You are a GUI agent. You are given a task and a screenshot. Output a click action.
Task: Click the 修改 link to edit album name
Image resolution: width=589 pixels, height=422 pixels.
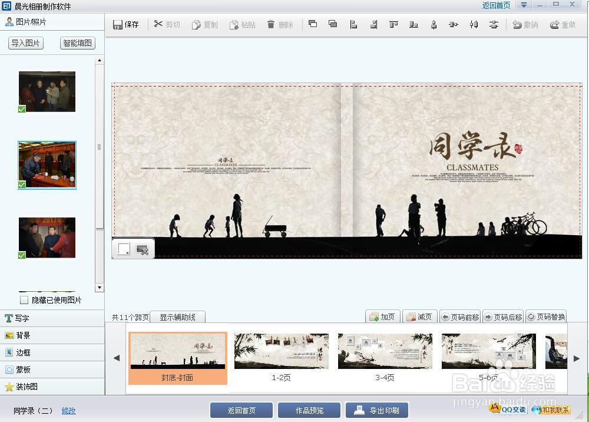click(x=68, y=410)
